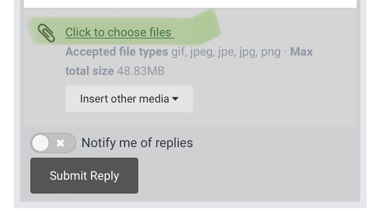Click the 'total size' bold label

tap(89, 71)
